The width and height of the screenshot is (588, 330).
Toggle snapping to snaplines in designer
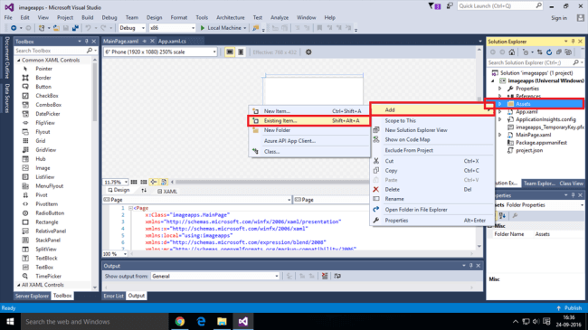(x=154, y=182)
